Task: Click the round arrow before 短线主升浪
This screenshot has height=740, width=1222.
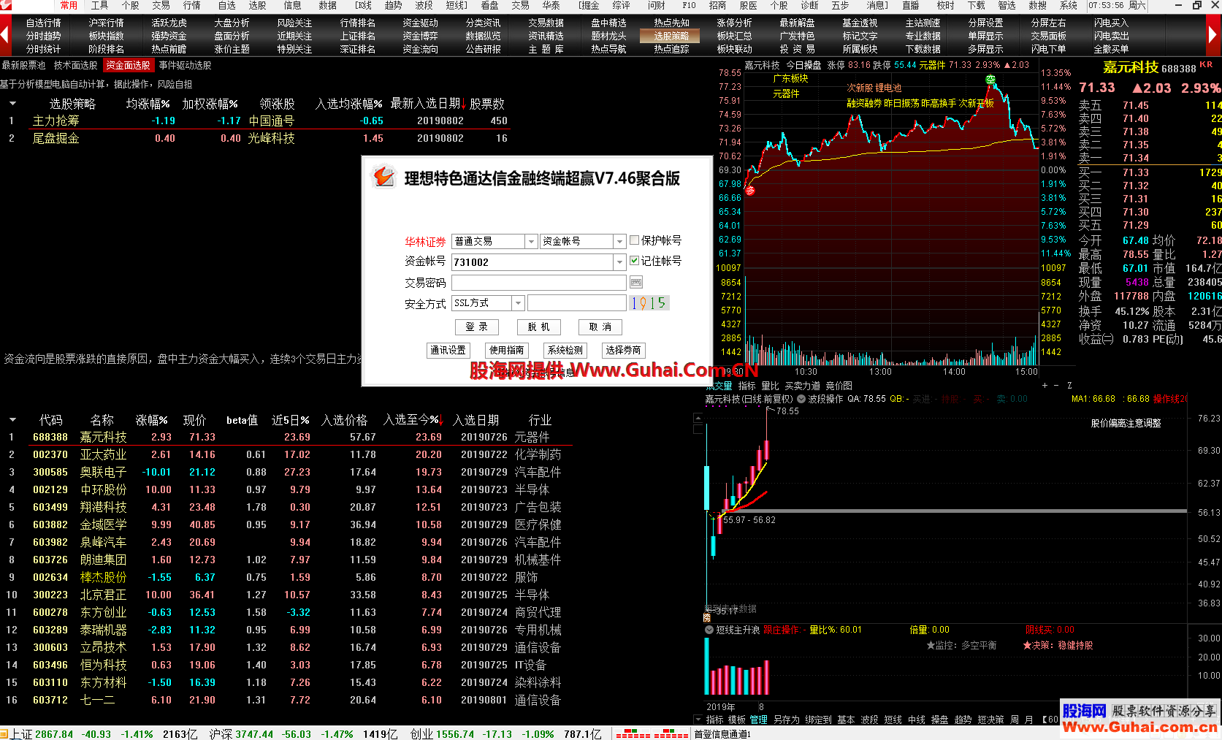Action: (709, 630)
